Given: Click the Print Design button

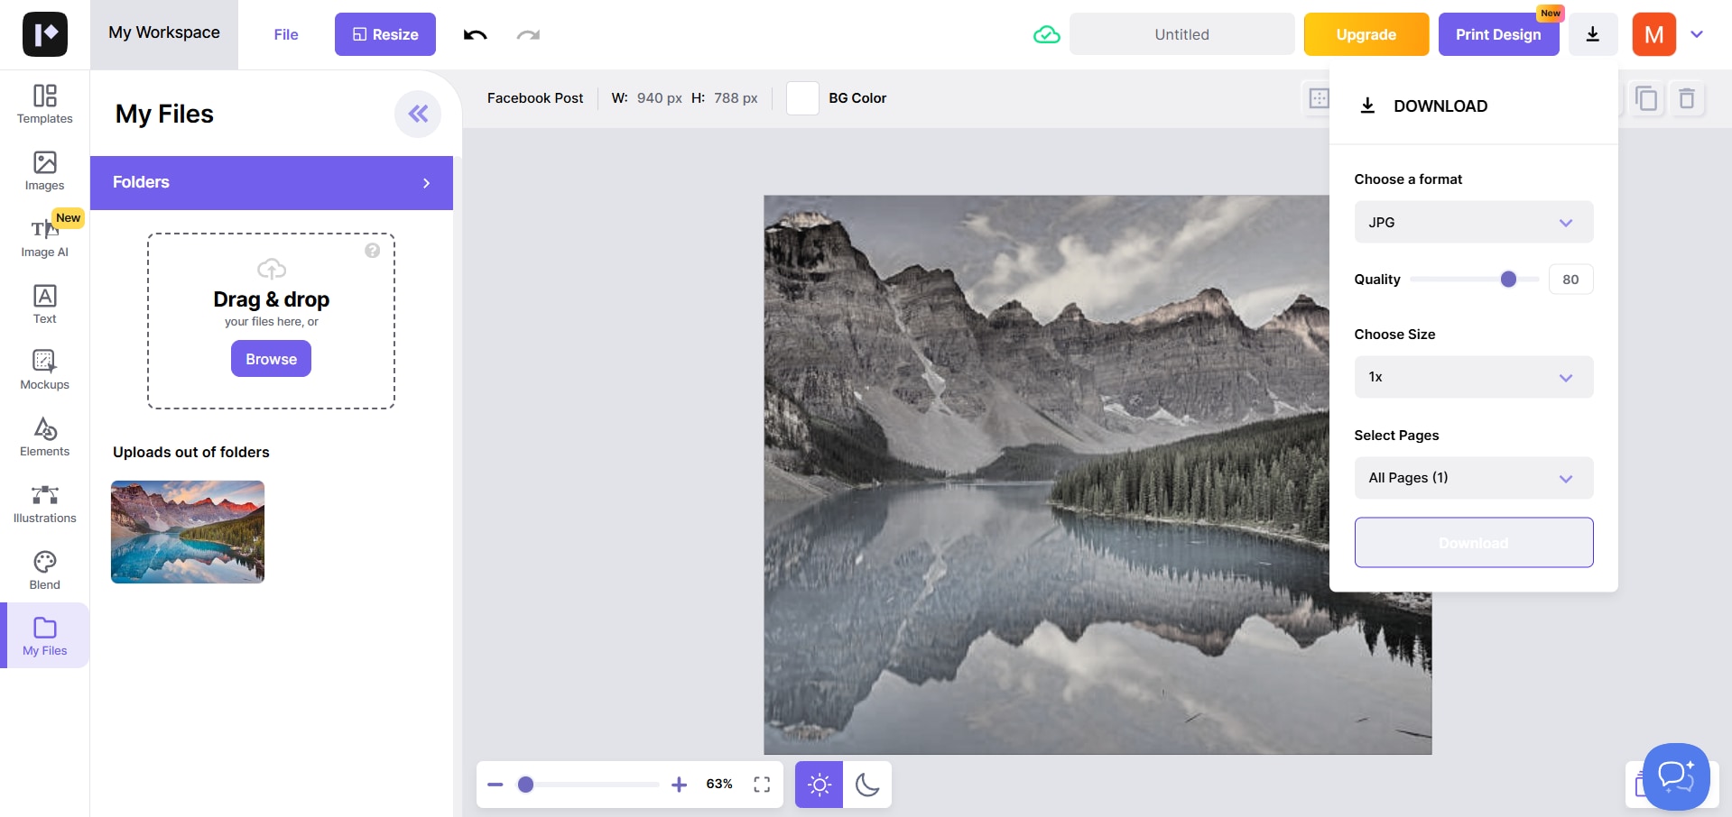Looking at the screenshot, I should pyautogui.click(x=1498, y=34).
